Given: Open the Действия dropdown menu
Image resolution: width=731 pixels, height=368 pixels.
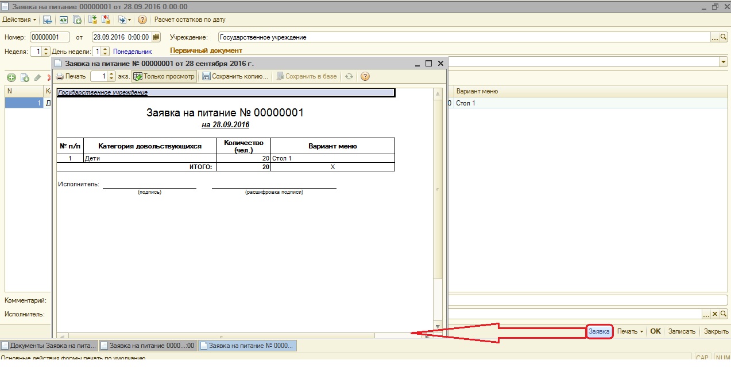Looking at the screenshot, I should click(19, 19).
